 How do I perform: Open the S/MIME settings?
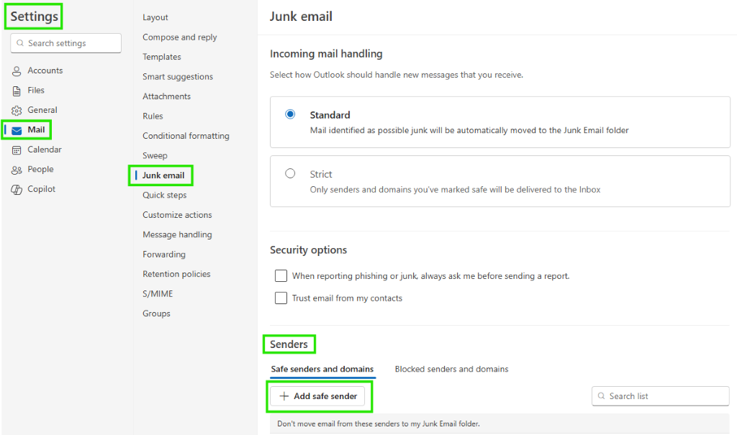[x=158, y=293]
